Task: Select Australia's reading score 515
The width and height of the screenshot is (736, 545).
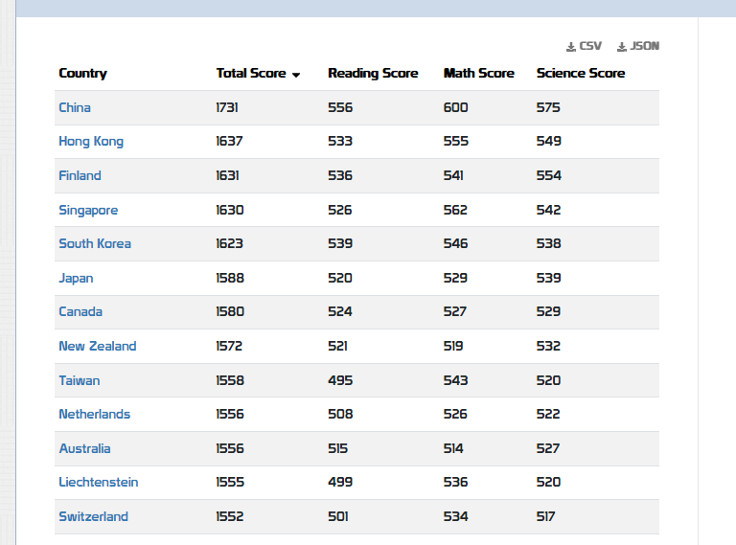Action: pos(338,448)
